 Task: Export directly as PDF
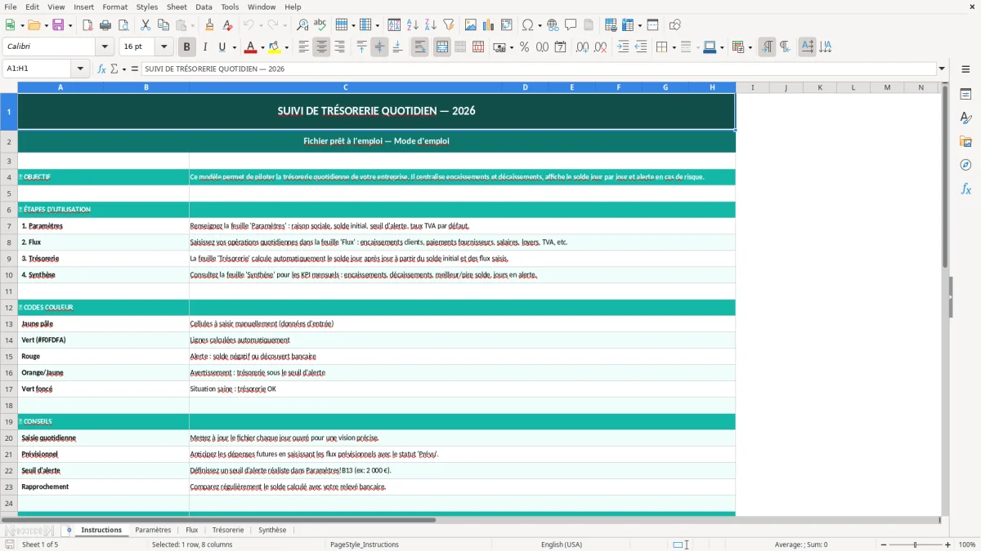pos(87,25)
